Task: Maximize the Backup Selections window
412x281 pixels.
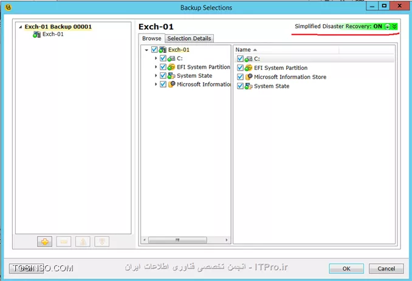Action: (x=384, y=5)
